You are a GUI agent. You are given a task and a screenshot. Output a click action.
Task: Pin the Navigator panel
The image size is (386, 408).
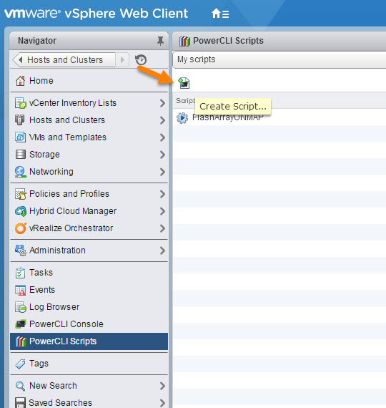click(x=160, y=41)
